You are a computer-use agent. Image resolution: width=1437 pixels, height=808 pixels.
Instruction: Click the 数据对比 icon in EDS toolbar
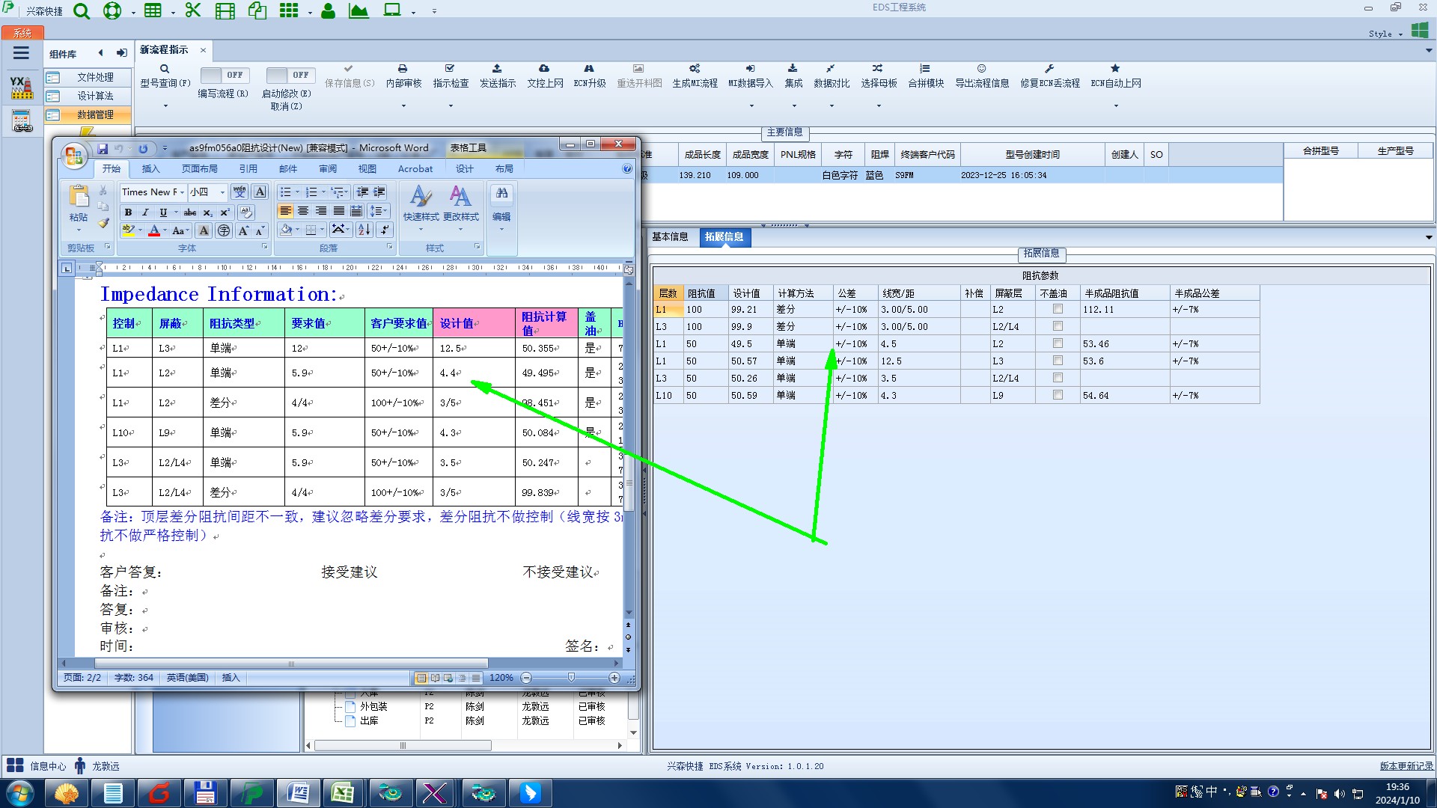tap(831, 68)
